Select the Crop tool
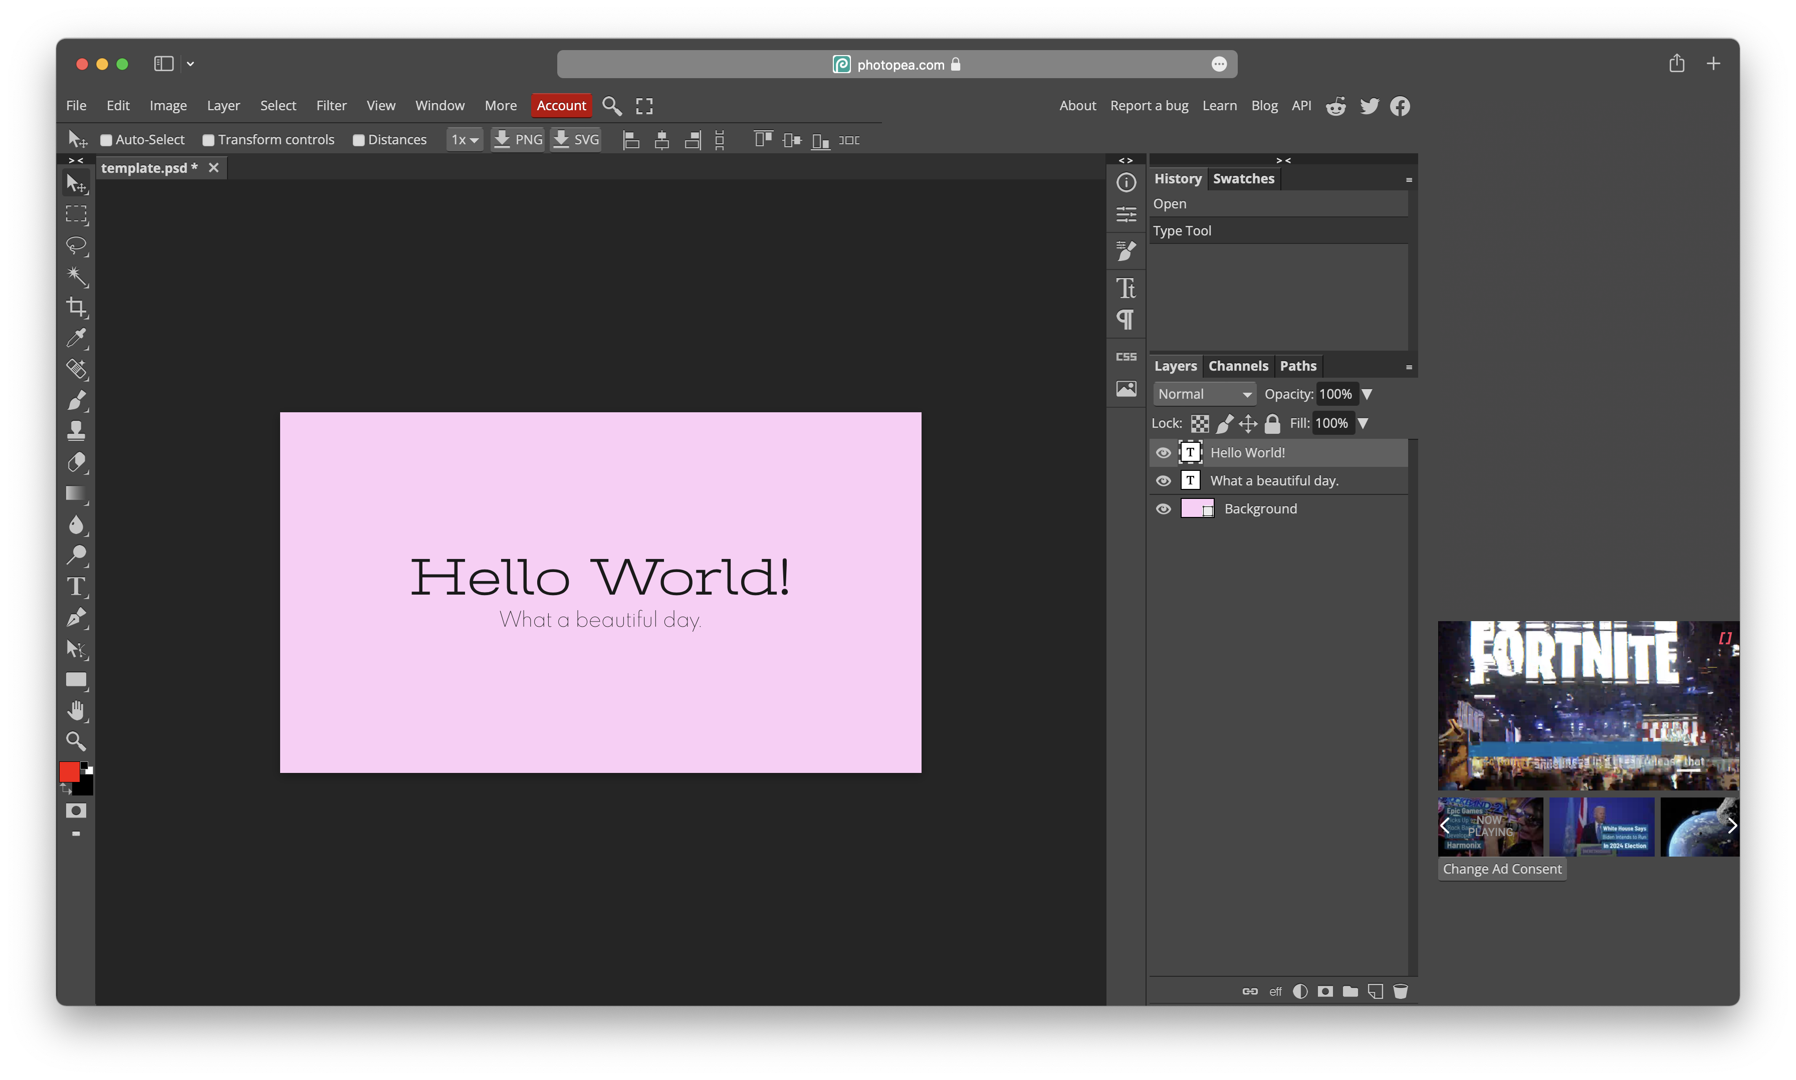This screenshot has width=1796, height=1080. [x=76, y=307]
